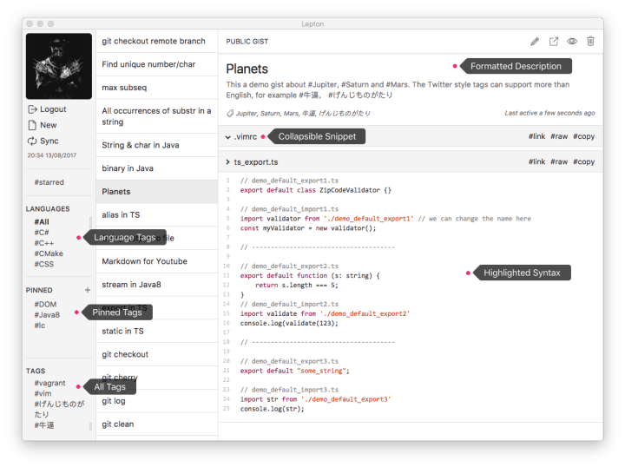This screenshot has width=625, height=467.
Task: Click the edit pencil icon
Action: 535,42
